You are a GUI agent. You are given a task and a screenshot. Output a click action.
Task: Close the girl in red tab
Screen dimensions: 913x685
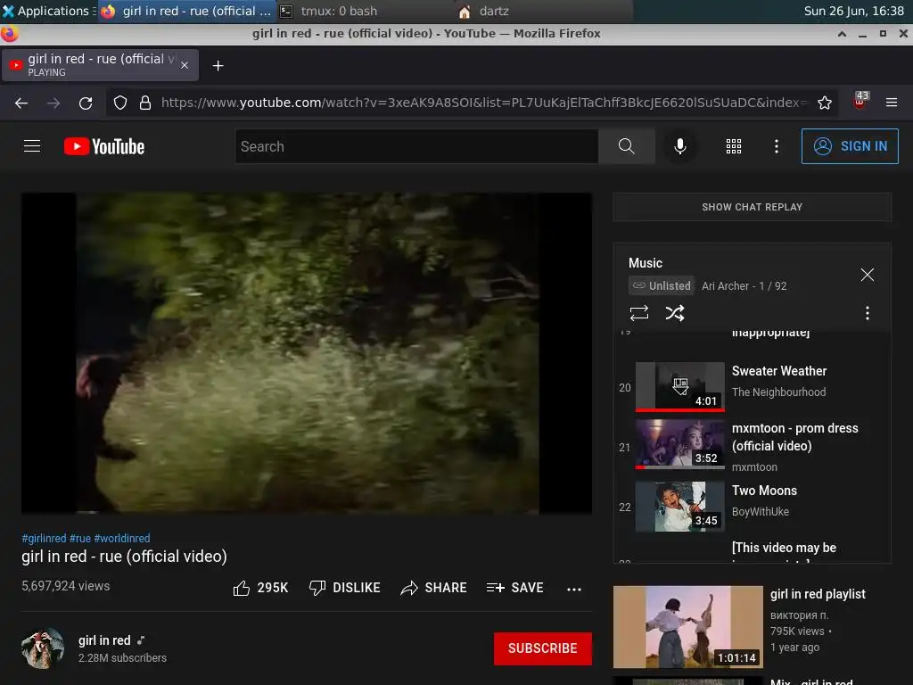pos(185,65)
